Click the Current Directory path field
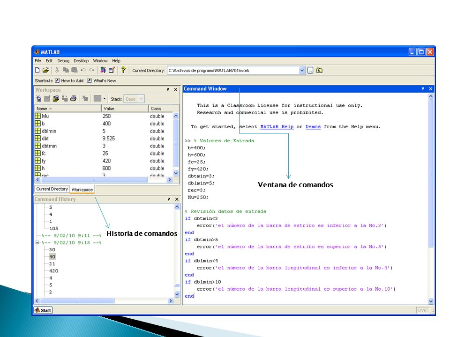 [x=233, y=71]
